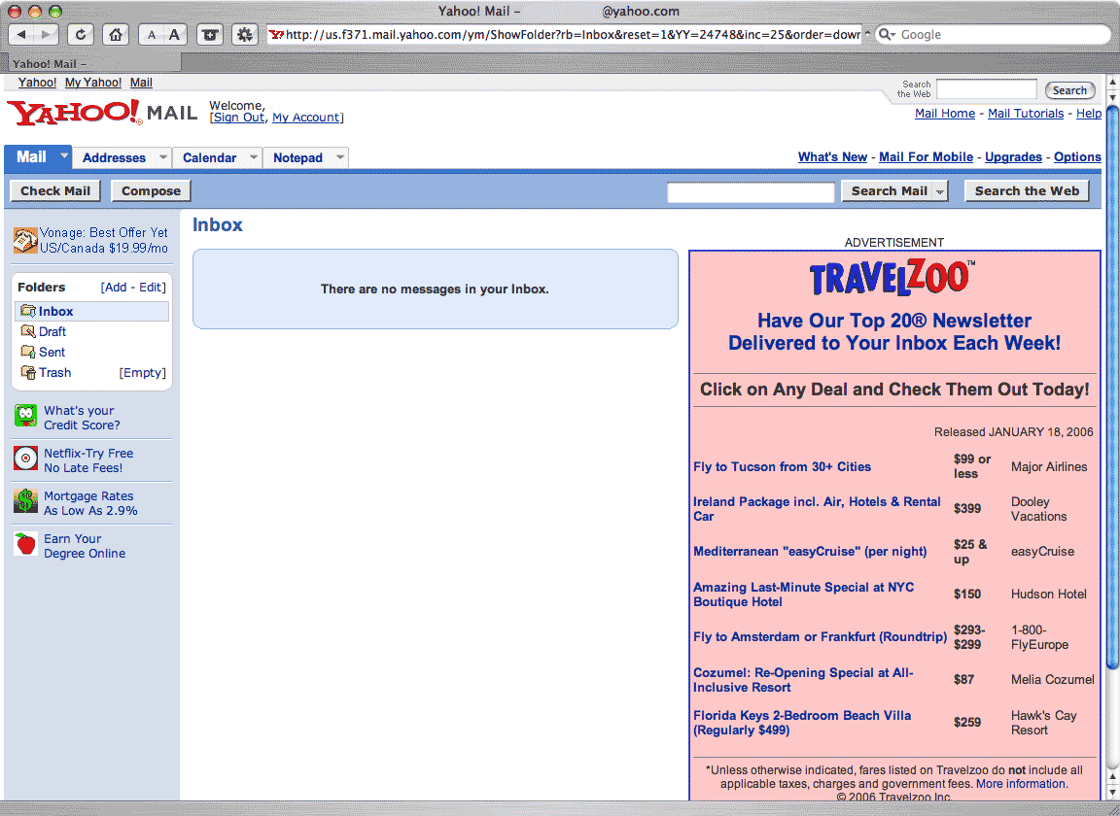Reload the page with the refresh icon
This screenshot has height=816, width=1120.
pos(81,34)
